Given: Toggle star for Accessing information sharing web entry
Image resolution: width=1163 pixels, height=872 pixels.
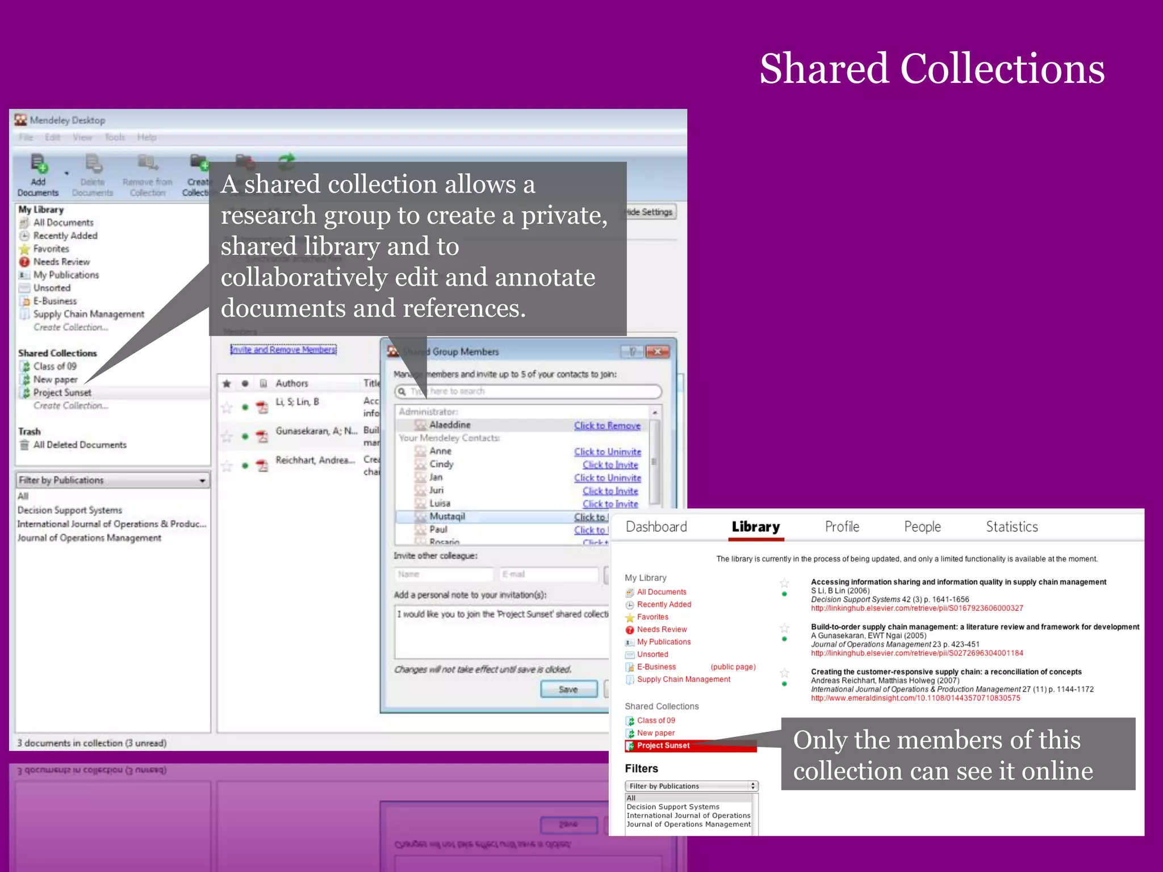Looking at the screenshot, I should (x=784, y=583).
